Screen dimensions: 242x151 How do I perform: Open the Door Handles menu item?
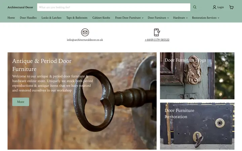click(x=28, y=18)
